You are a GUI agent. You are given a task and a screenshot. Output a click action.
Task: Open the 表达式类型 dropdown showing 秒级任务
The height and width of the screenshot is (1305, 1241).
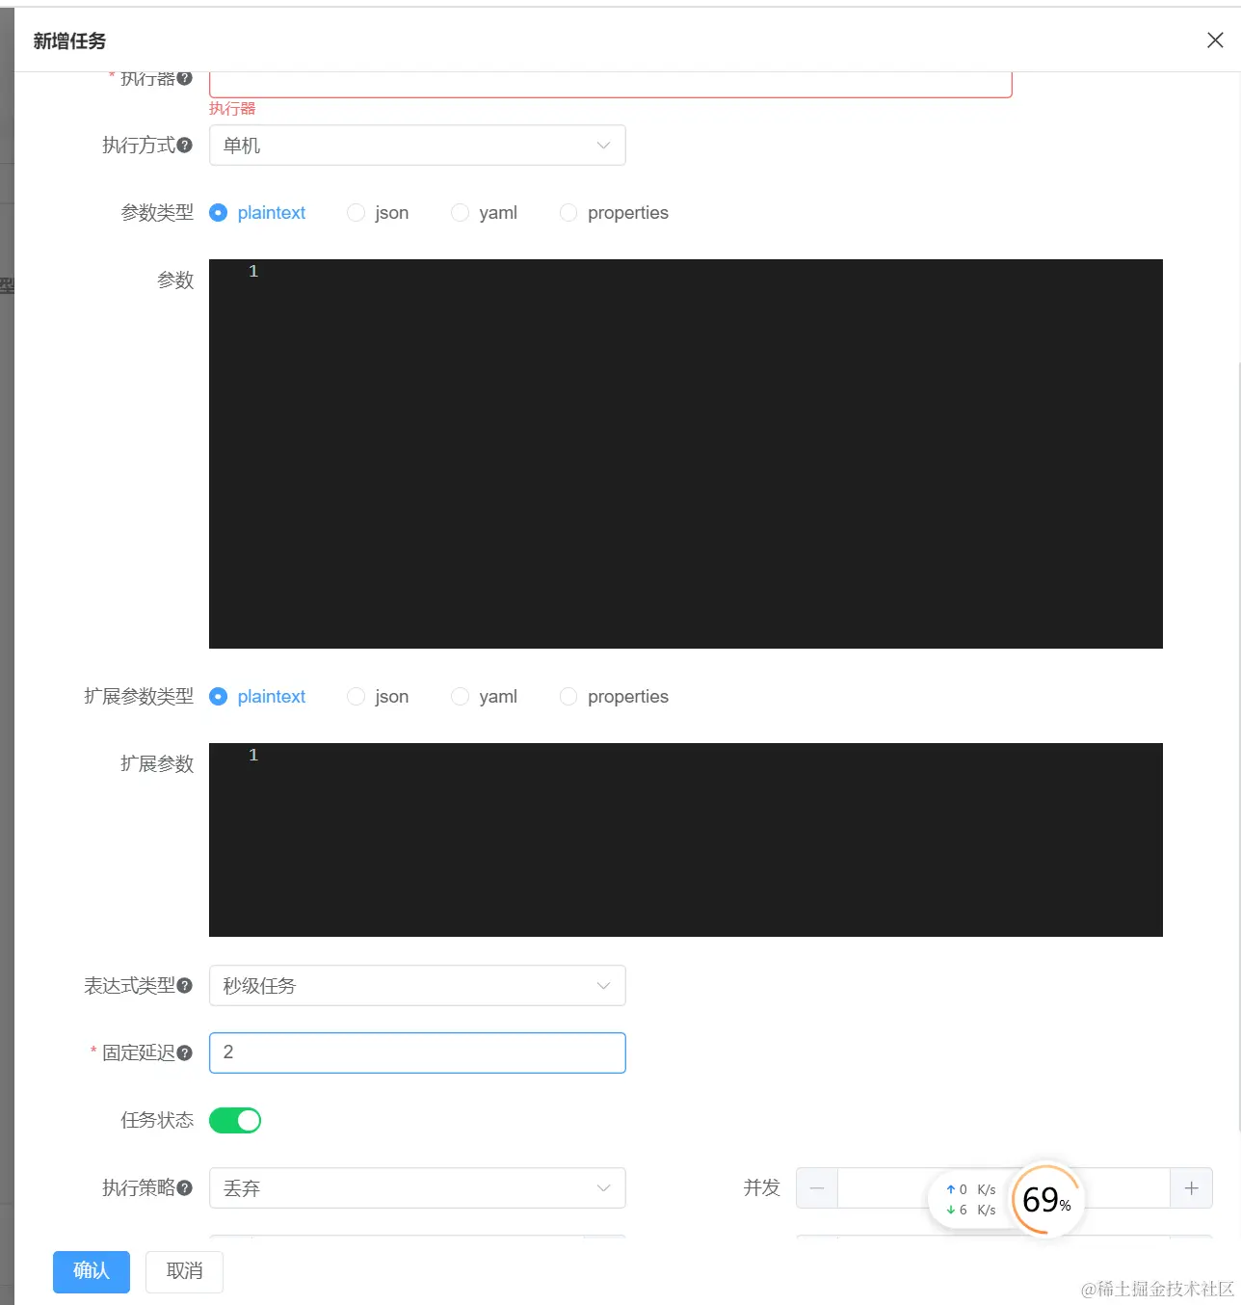417,985
